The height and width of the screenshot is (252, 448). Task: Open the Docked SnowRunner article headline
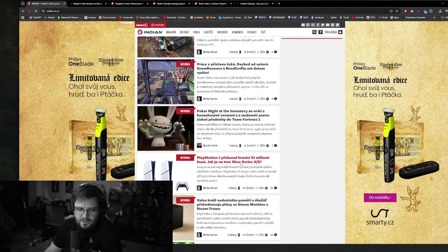point(232,68)
